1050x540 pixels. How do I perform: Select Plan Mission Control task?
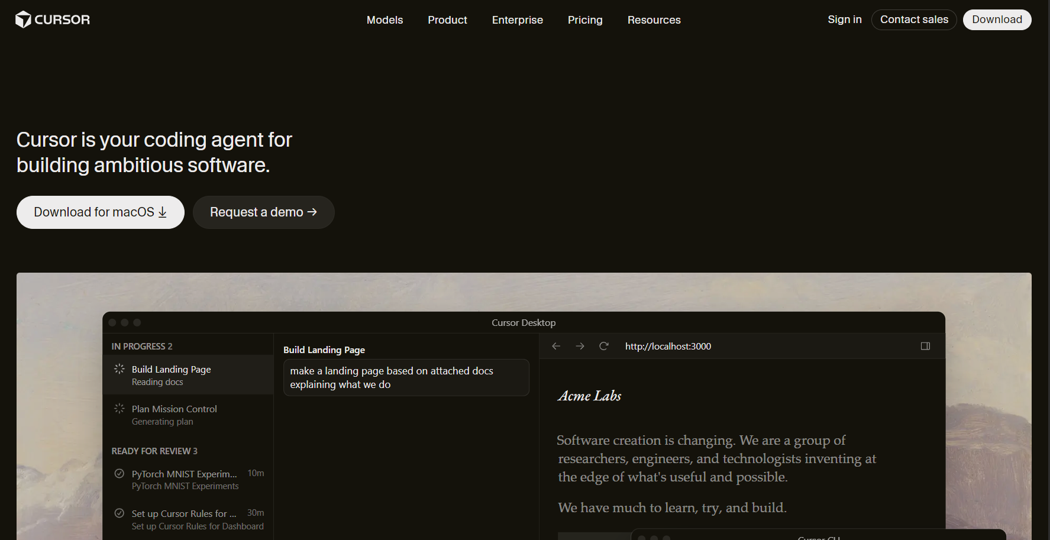(188, 415)
